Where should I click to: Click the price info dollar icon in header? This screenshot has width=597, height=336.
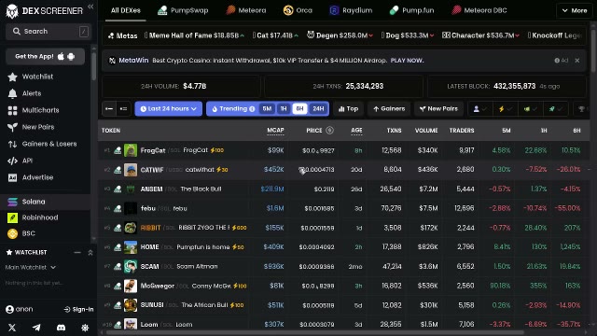point(329,131)
